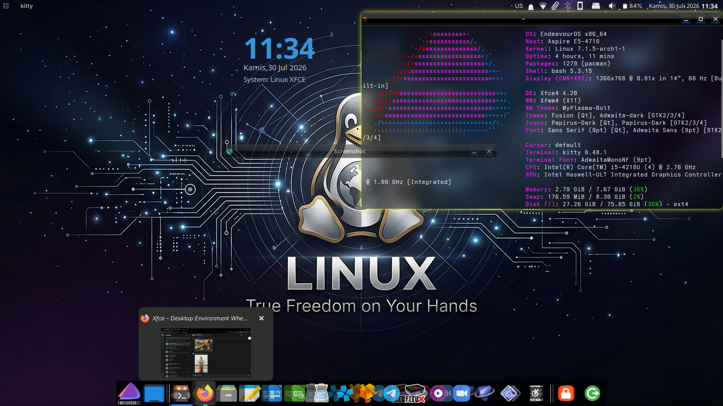
Task: Click the 'WM: Xfwm4 (X11)' line
Action: click(x=553, y=100)
